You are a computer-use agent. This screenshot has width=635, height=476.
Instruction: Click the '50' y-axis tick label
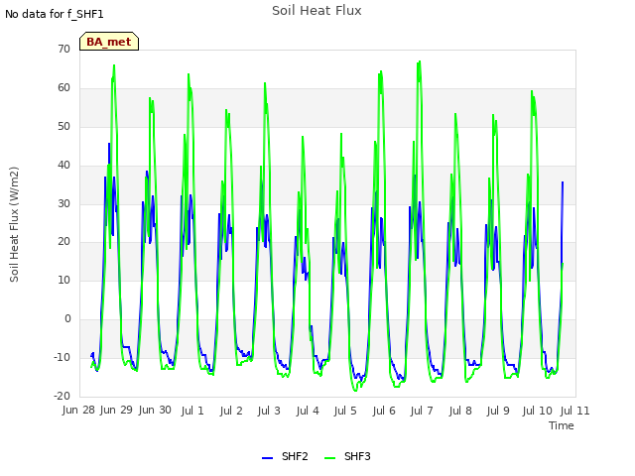tap(63, 126)
